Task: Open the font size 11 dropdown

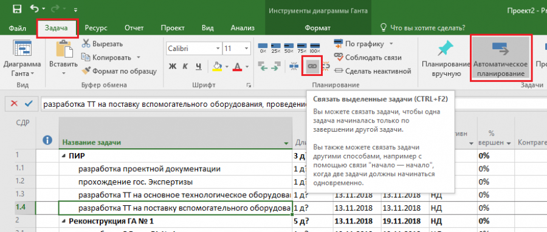Action: [x=247, y=49]
